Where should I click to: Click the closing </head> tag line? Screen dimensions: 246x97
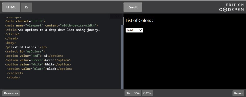tap(11, 38)
